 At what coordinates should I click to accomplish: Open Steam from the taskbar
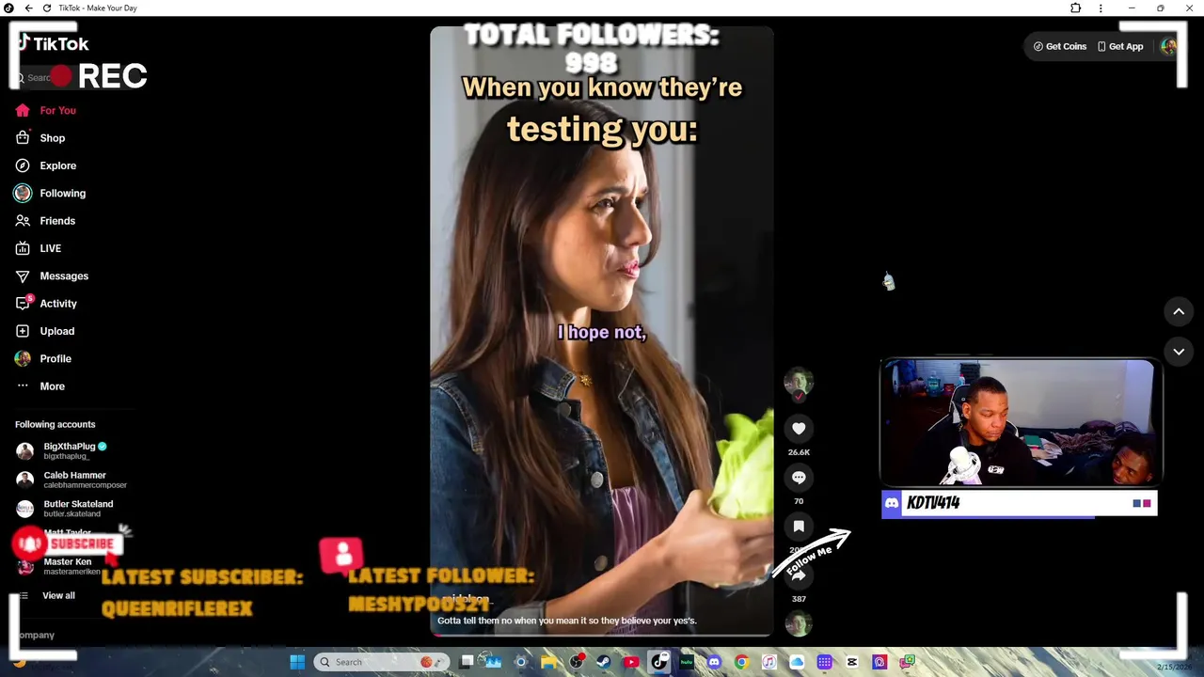[603, 662]
